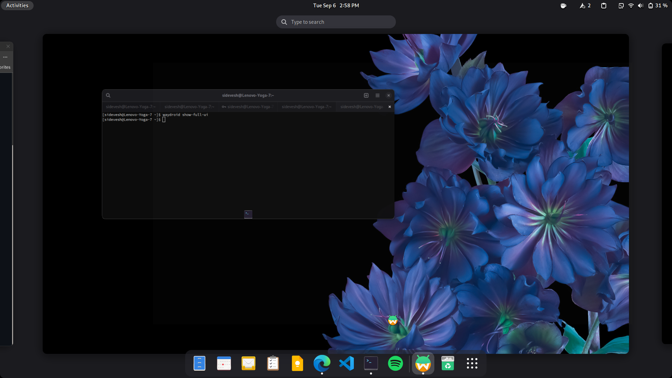Open the Calendar app from the dock

[224, 363]
